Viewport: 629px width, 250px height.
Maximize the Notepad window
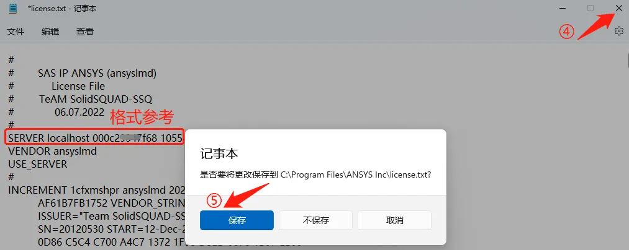tap(590, 8)
